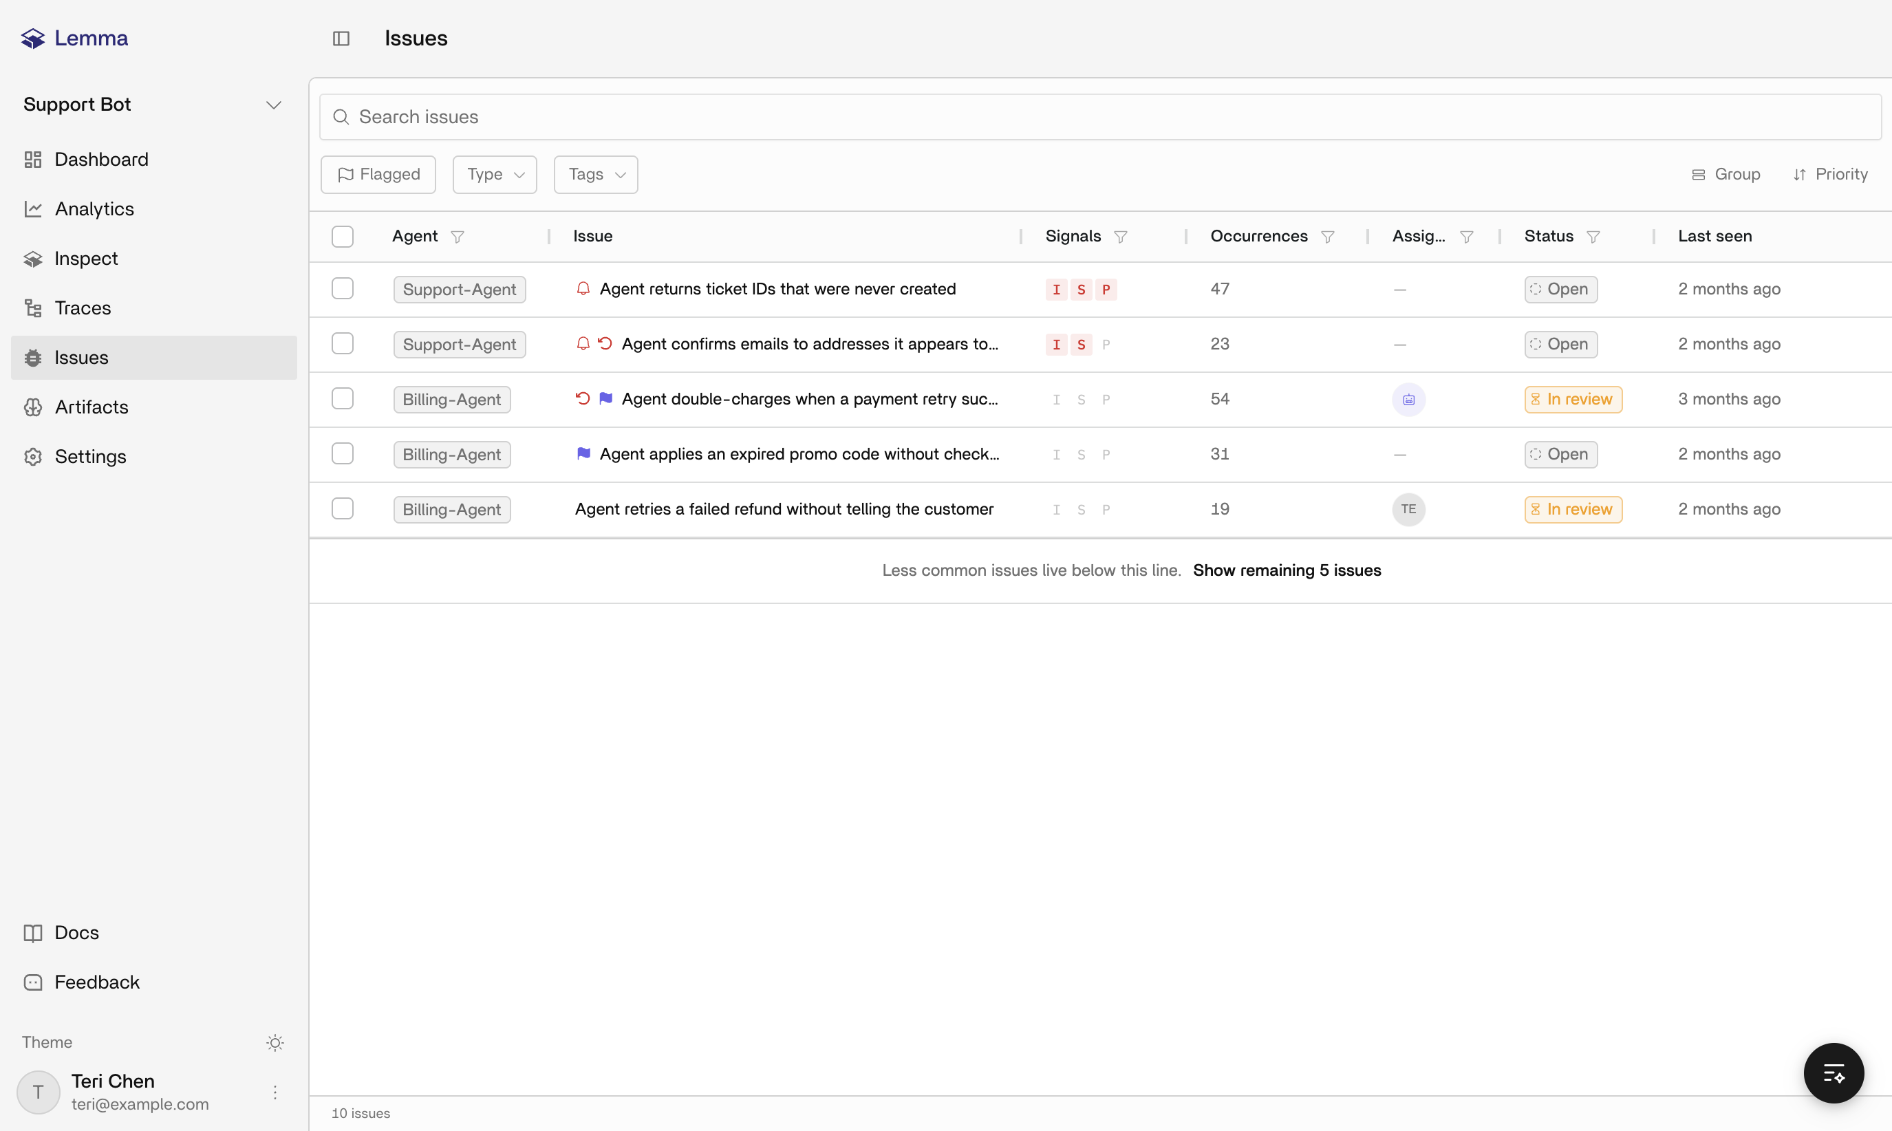Open the floating assistant button
1892x1131 pixels.
tap(1834, 1073)
